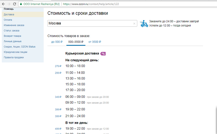Open Скидки, Акции, OZON Status link
217x134 pixels.
20,47
